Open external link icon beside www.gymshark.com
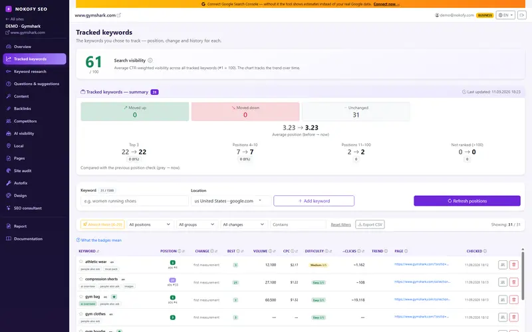Screen dimensions: 532x332 119,15
